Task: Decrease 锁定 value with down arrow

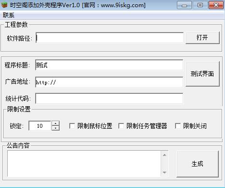Action: coord(55,128)
